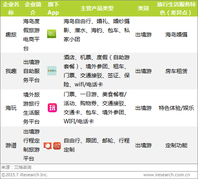Click the 房车租赁 feature cell
The image size is (198, 179).
tap(176, 71)
